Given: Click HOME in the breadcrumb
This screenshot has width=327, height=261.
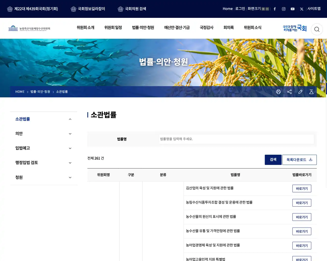Looking at the screenshot, I should click(20, 92).
